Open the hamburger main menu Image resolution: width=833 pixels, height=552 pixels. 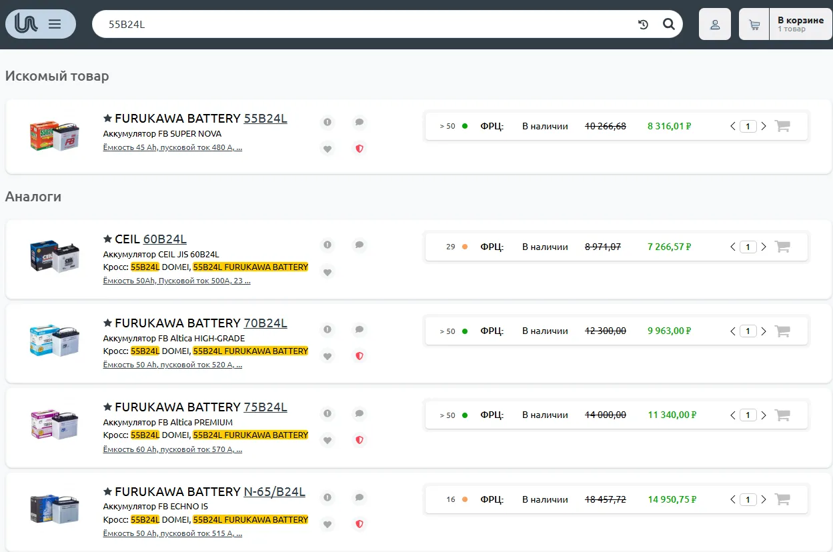pyautogui.click(x=55, y=25)
